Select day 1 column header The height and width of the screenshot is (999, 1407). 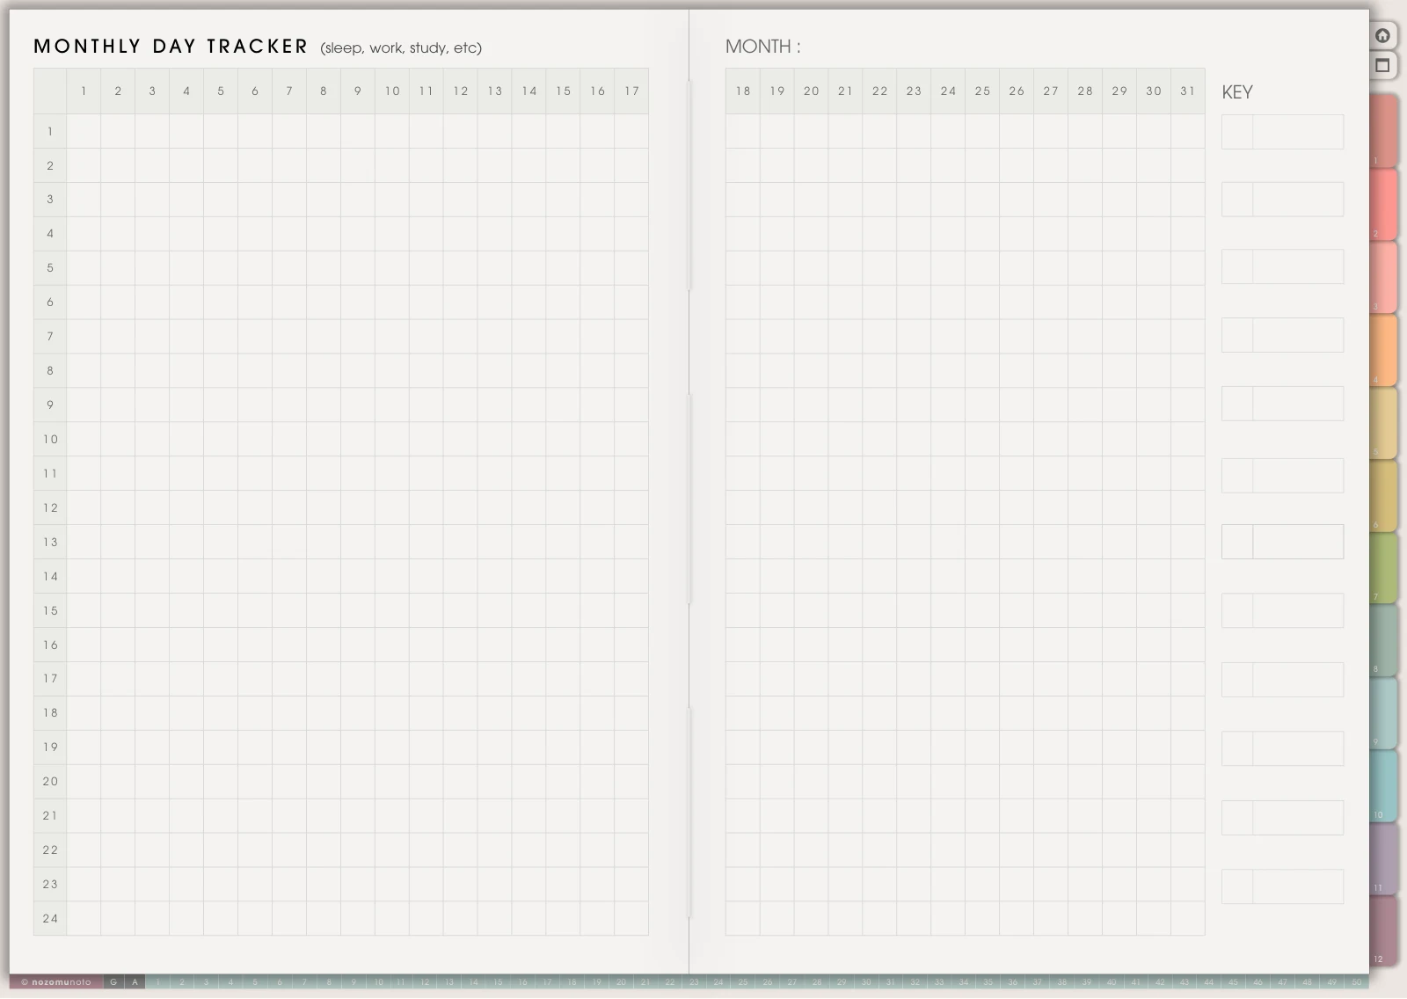tap(84, 91)
